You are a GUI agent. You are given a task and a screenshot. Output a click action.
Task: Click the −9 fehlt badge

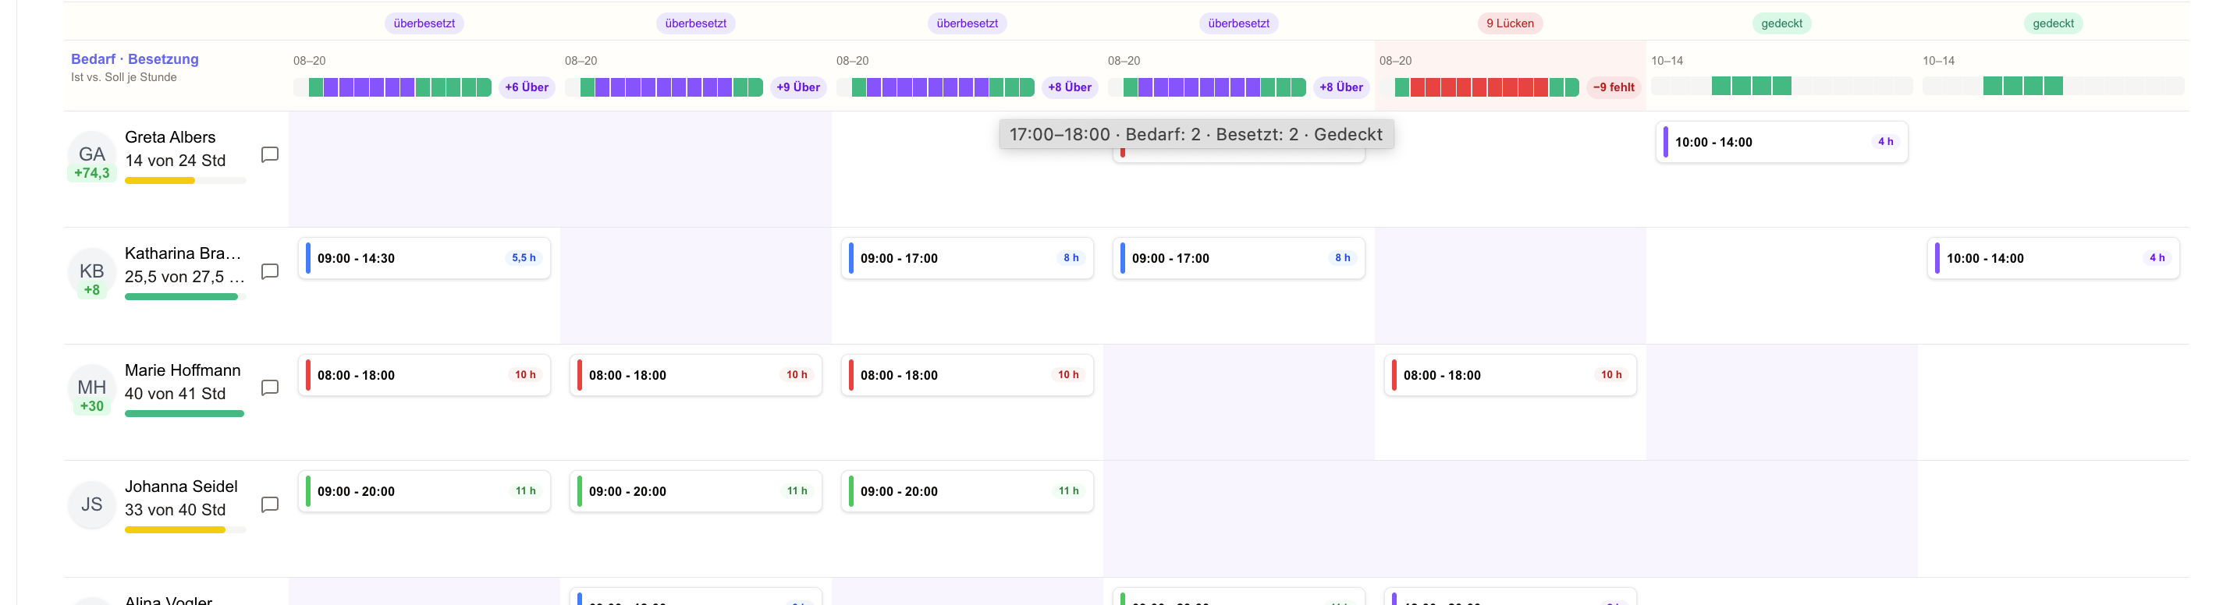point(1614,87)
